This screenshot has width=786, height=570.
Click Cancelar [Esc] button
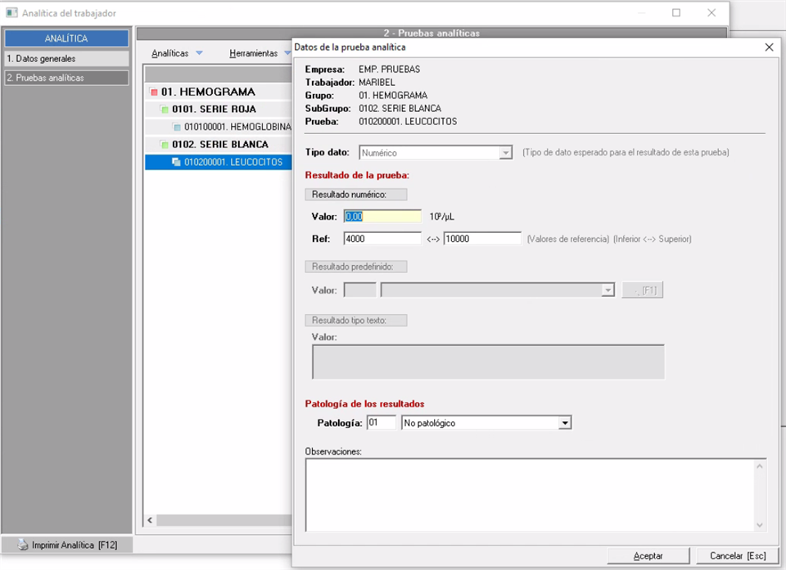[x=737, y=556]
